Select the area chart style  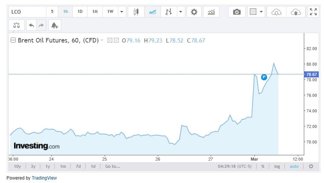tap(152, 12)
